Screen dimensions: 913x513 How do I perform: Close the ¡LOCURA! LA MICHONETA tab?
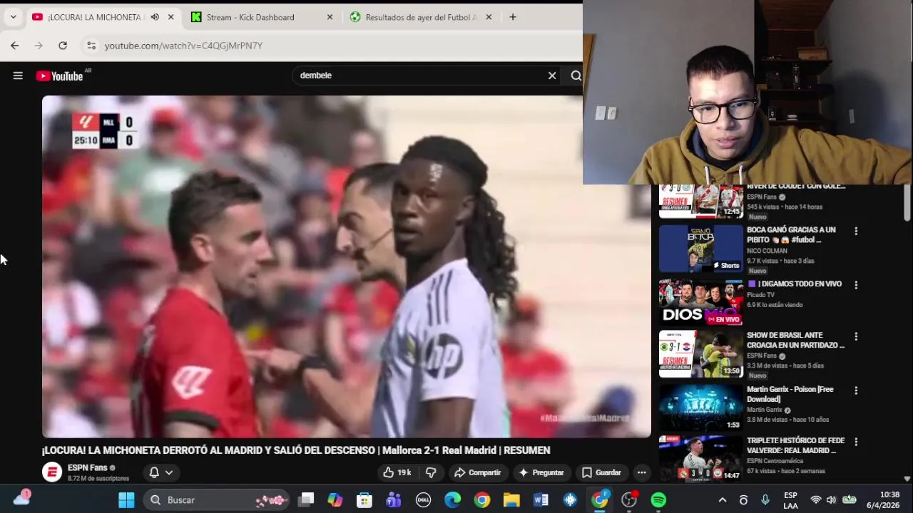(170, 17)
